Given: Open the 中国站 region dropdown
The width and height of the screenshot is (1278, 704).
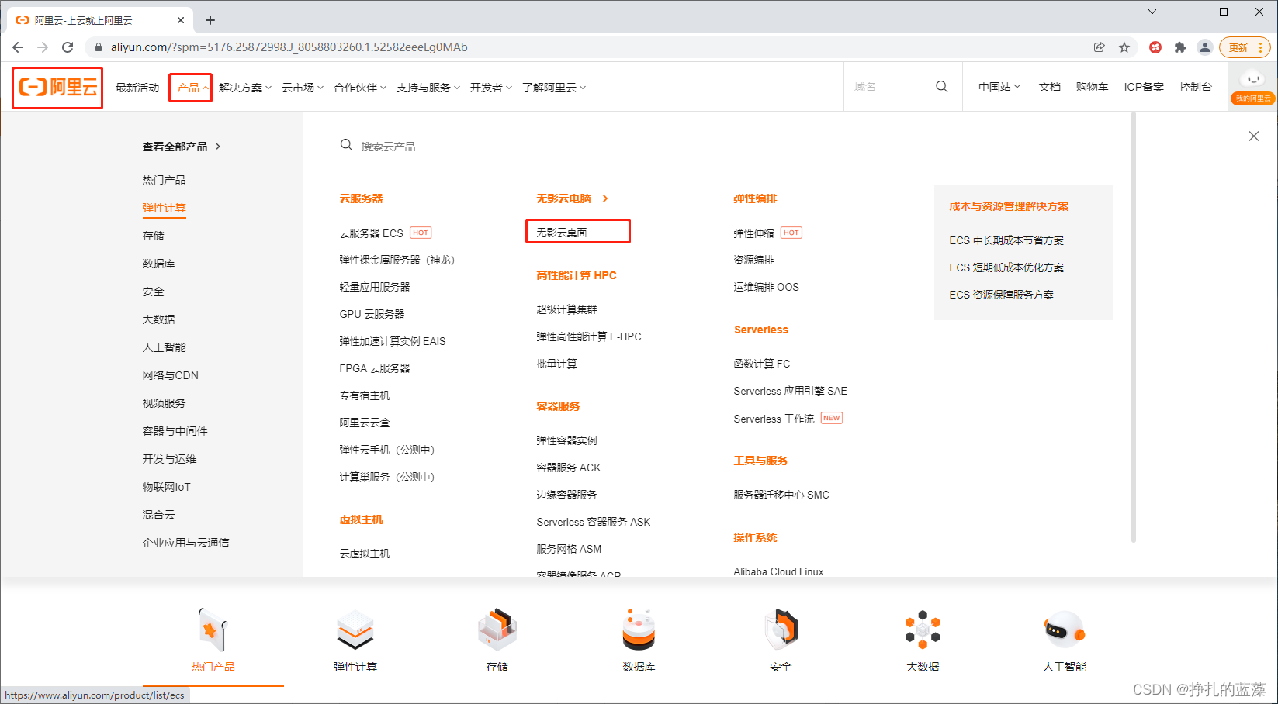Looking at the screenshot, I should 998,87.
